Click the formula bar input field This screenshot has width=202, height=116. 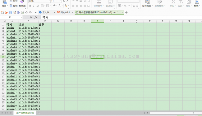pos(121,17)
